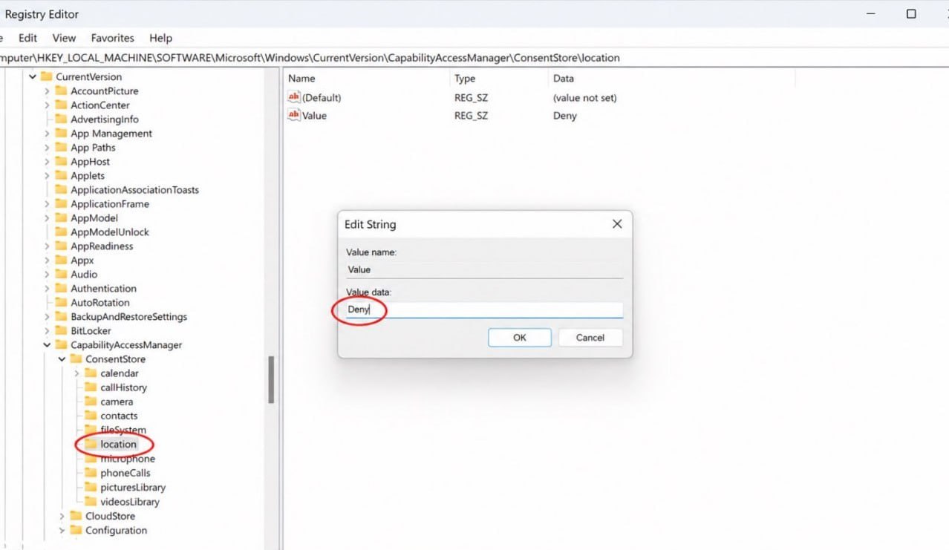Collapse the CapabilityAccessManager node
The height and width of the screenshot is (550, 949).
48,345
